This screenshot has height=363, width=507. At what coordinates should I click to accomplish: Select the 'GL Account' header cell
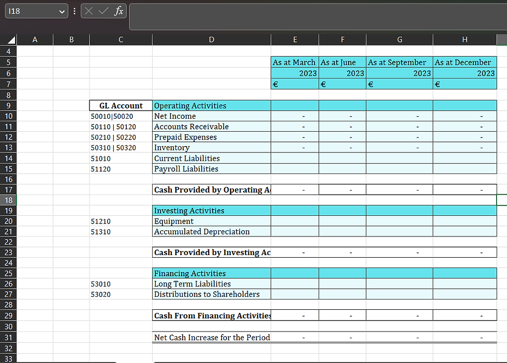(x=121, y=105)
